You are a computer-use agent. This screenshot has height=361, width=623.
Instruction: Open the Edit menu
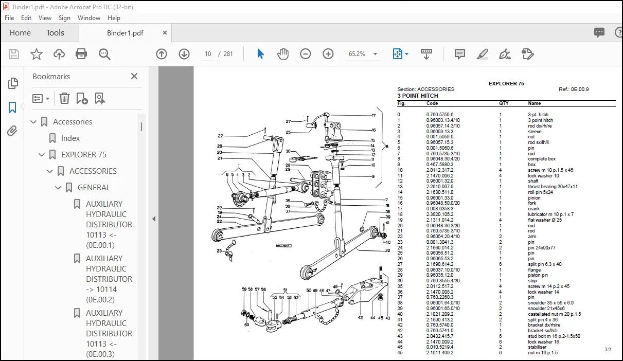click(26, 17)
